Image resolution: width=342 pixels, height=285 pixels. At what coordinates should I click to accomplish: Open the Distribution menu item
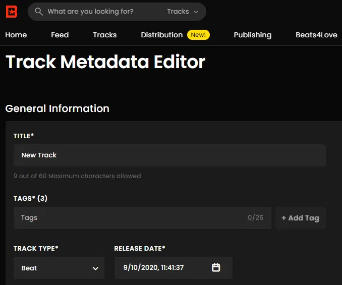161,35
